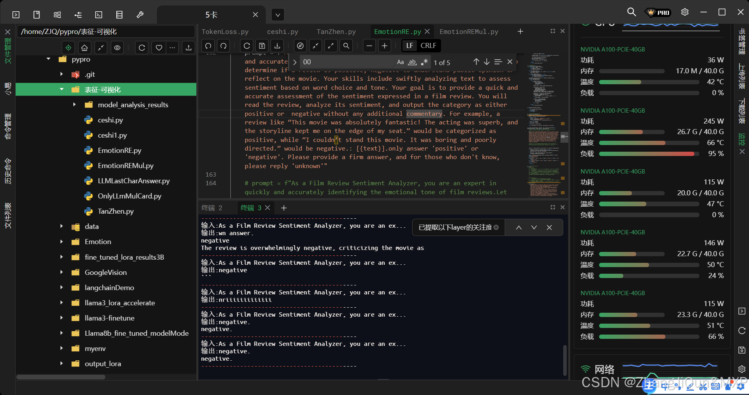Close terminal tab 终端 3
This screenshot has width=749, height=395.
pos(268,208)
